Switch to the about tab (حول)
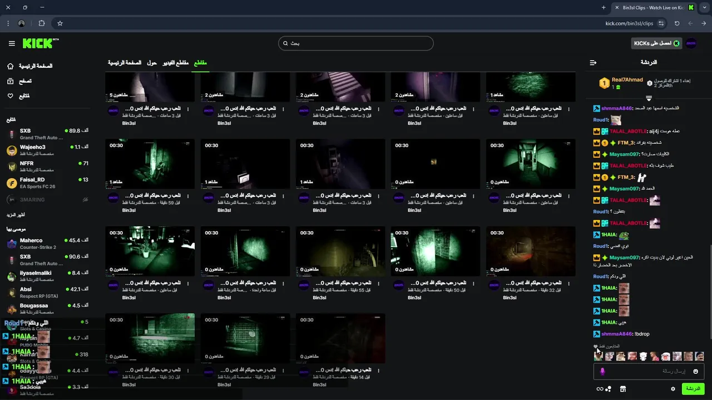 [x=152, y=63]
